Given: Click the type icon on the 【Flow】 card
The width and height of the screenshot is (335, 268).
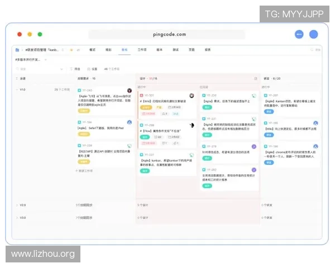Looking at the screenshot, I should pos(141,125).
